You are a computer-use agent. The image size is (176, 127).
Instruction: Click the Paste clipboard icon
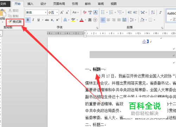(x=3, y=13)
